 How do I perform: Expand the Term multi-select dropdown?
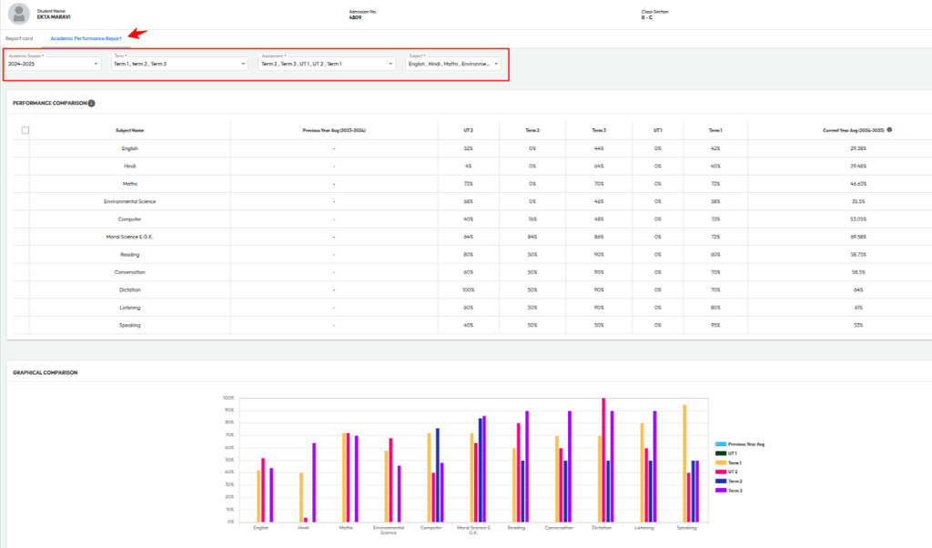[x=179, y=65]
